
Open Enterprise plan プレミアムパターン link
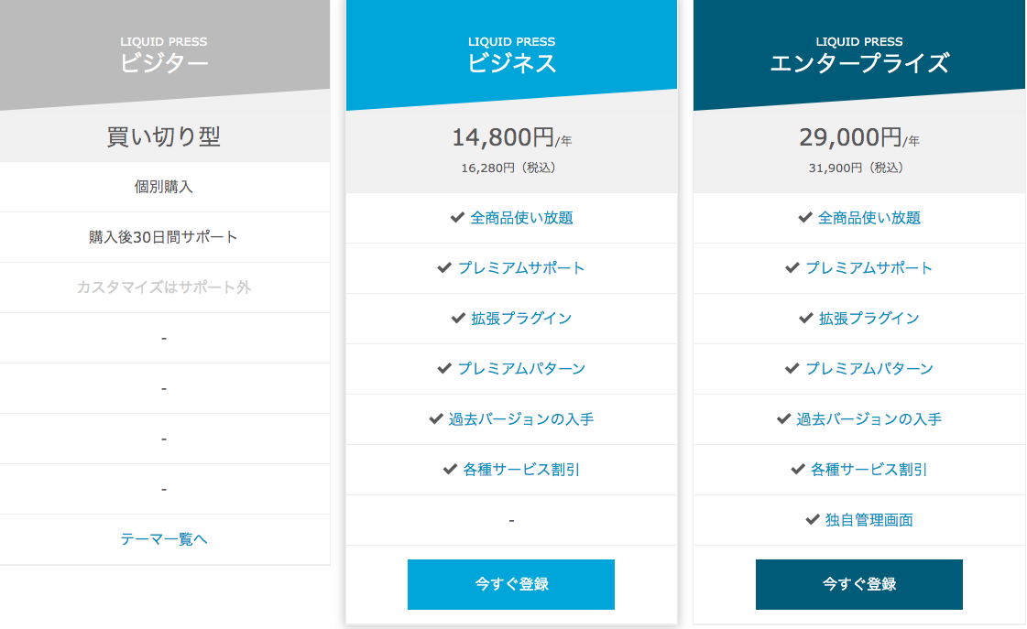pyautogui.click(x=869, y=369)
